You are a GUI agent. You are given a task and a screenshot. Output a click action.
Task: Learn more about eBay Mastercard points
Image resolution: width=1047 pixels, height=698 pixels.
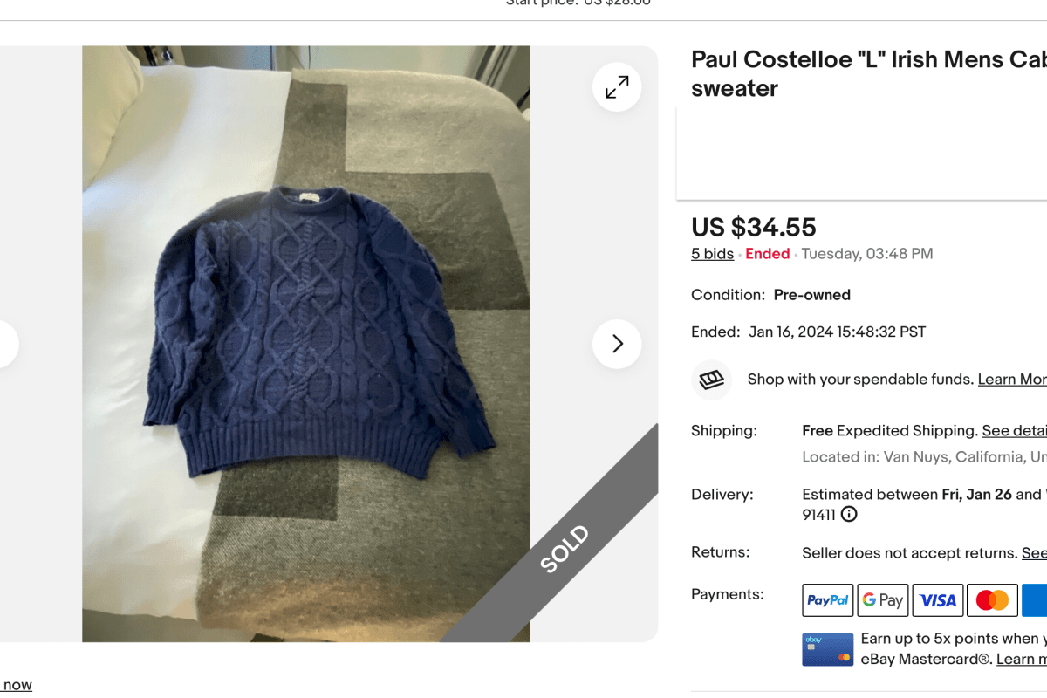pos(1022,660)
